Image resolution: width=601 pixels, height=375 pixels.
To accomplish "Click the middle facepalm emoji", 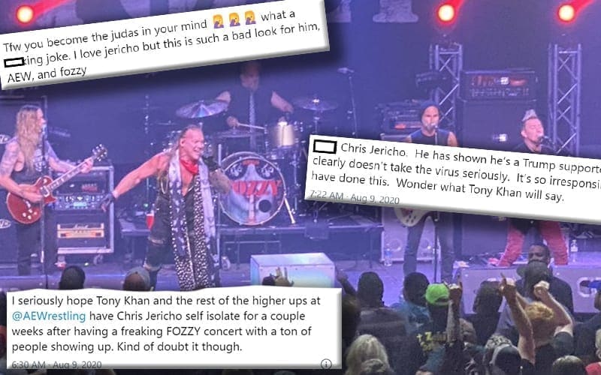I will click(234, 19).
